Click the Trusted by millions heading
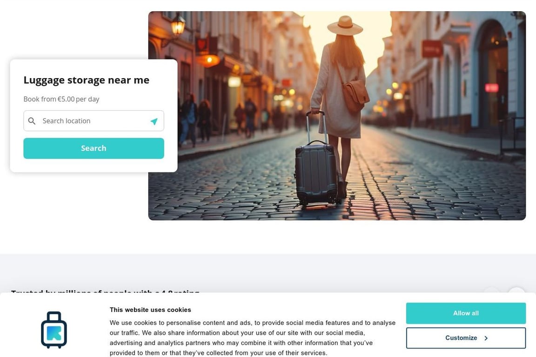The width and height of the screenshot is (536, 357). click(105, 291)
